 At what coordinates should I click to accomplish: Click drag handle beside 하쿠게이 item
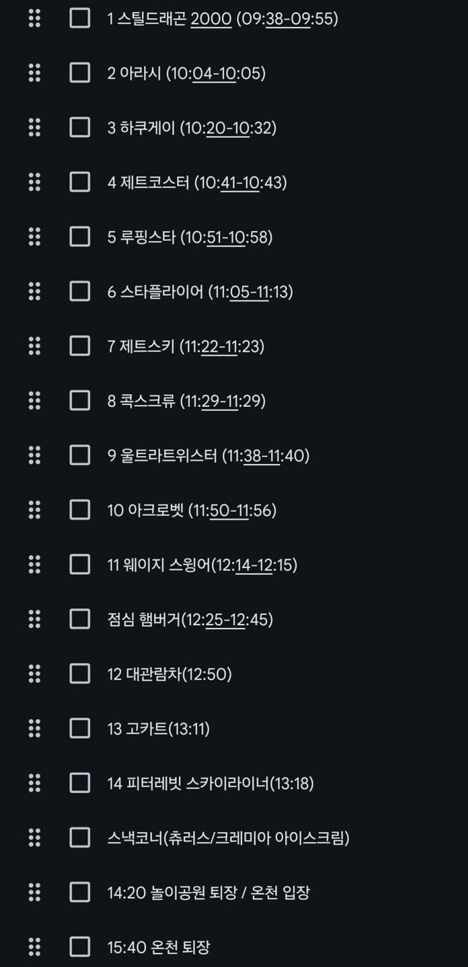coord(34,128)
